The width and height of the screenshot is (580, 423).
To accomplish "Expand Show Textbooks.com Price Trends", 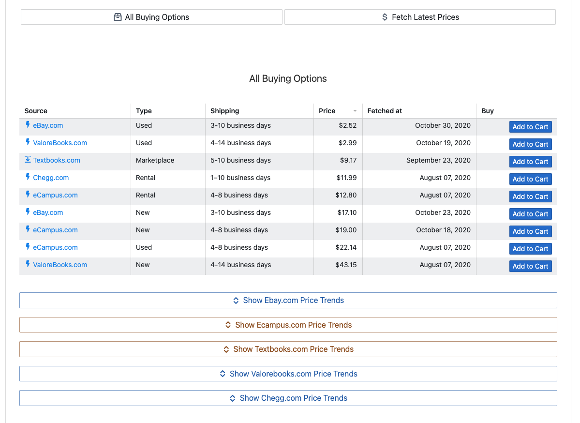I will [288, 349].
